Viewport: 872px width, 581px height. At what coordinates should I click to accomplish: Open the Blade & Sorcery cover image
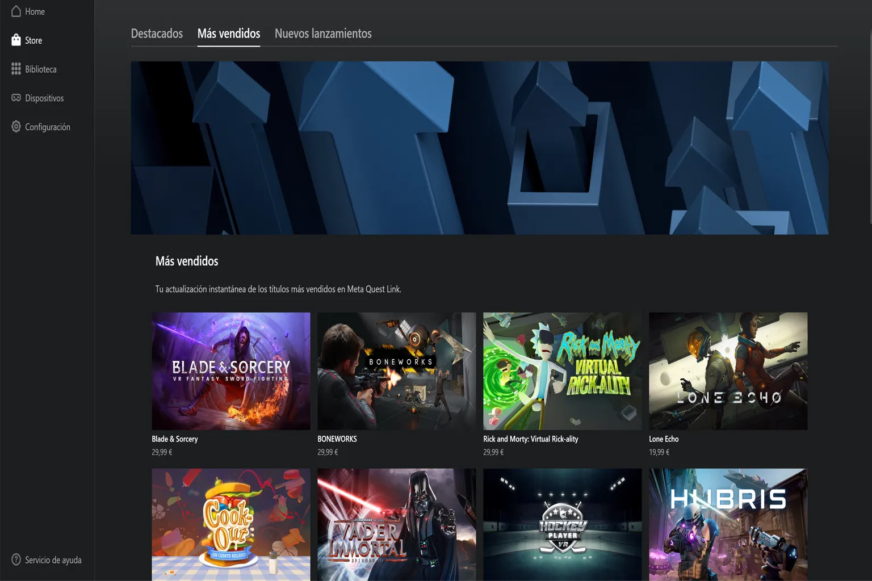[x=231, y=371]
